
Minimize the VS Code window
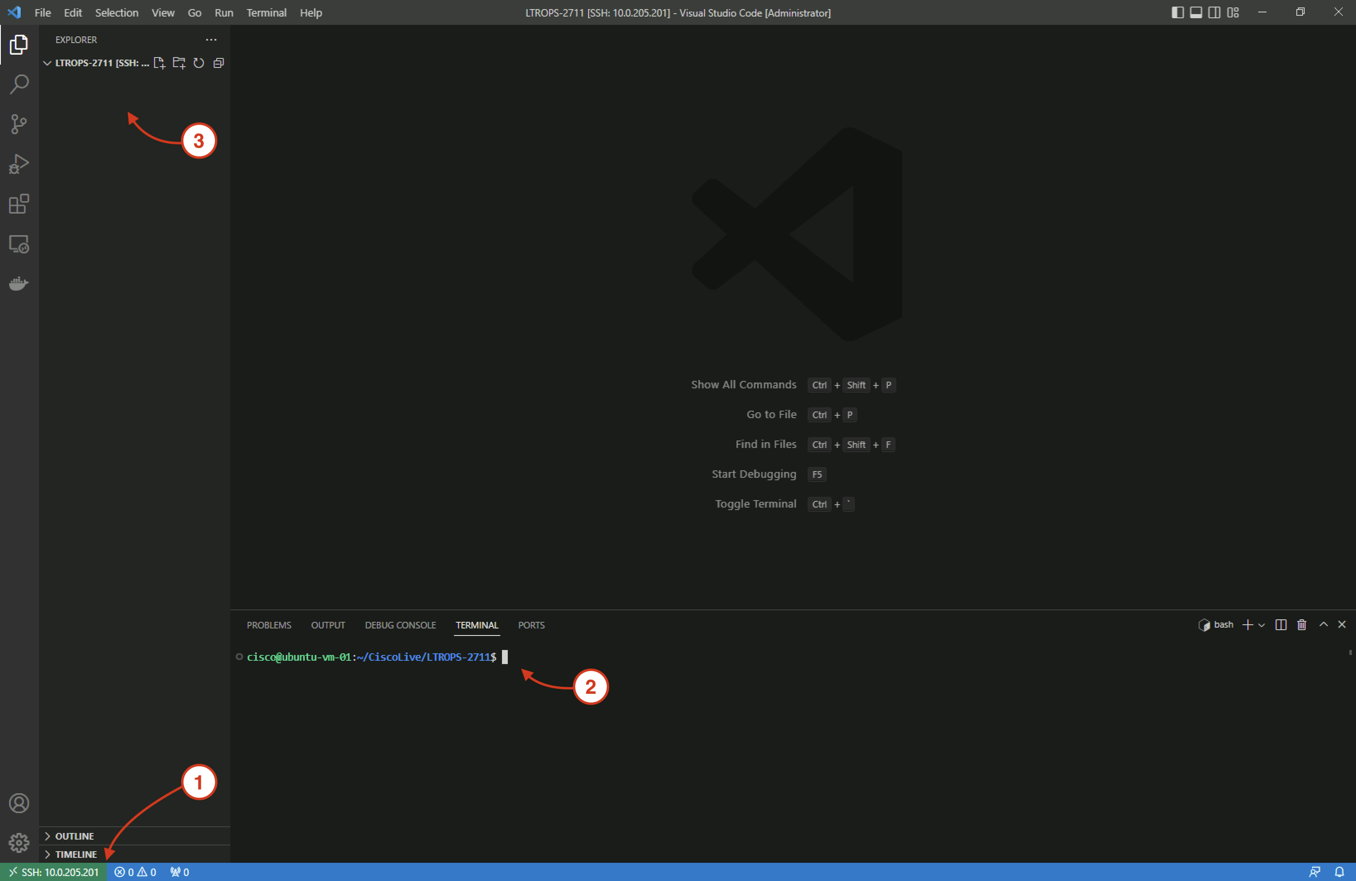[1262, 12]
